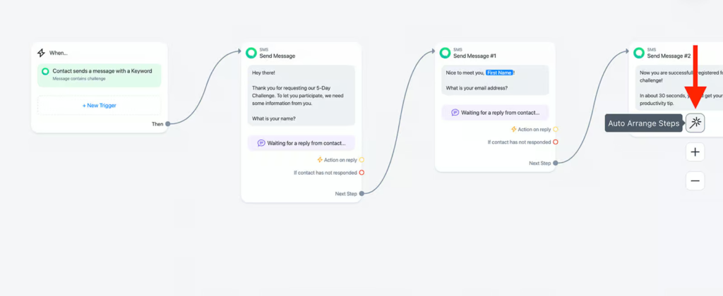The image size is (723, 296).
Task: Click Action on reply connector in Send Message #1
Action: [x=556, y=129]
